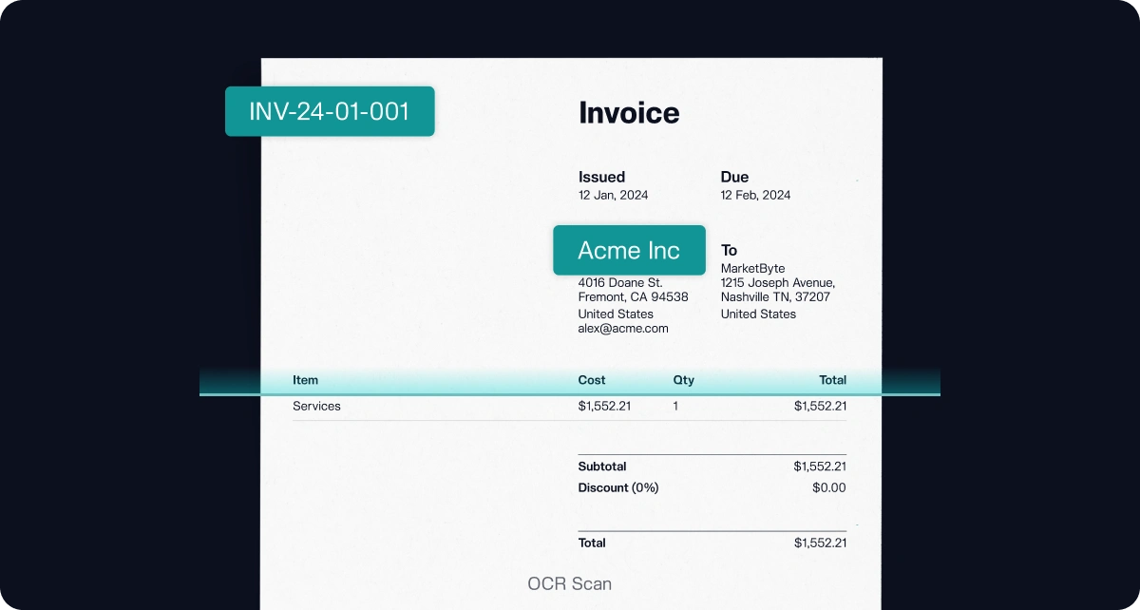The width and height of the screenshot is (1140, 610).
Task: Click the Cost column header
Action: click(x=591, y=380)
